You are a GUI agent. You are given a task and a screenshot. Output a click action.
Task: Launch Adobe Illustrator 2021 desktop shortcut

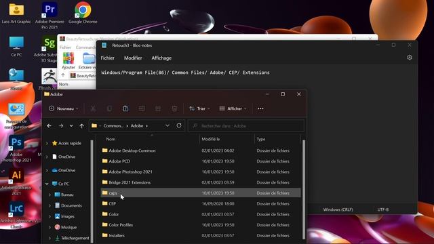[x=16, y=182]
